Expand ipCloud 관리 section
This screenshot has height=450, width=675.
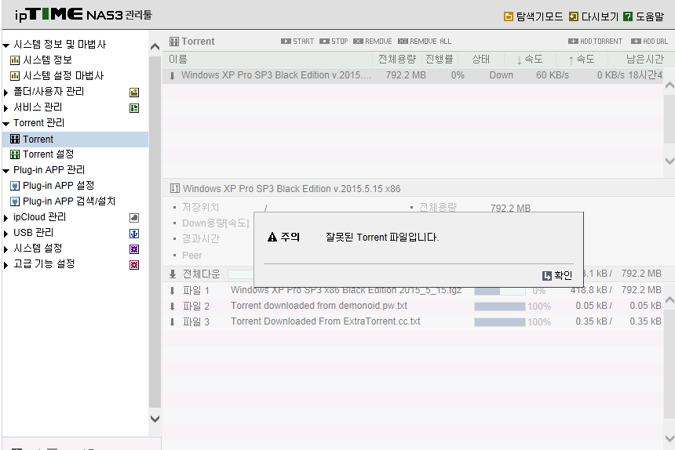tap(6, 218)
